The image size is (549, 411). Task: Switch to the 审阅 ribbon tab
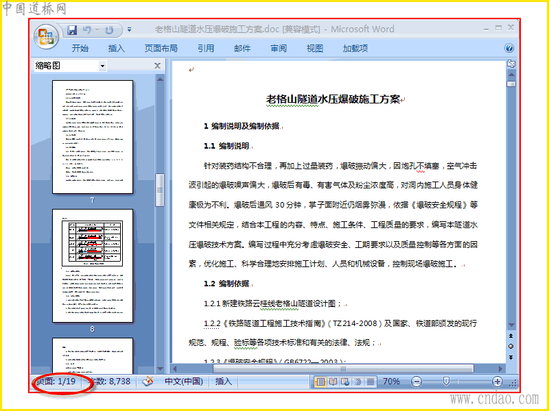[x=279, y=48]
